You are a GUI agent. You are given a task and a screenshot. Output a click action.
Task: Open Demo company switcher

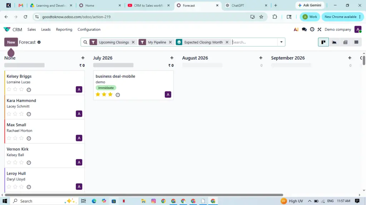pyautogui.click(x=338, y=29)
